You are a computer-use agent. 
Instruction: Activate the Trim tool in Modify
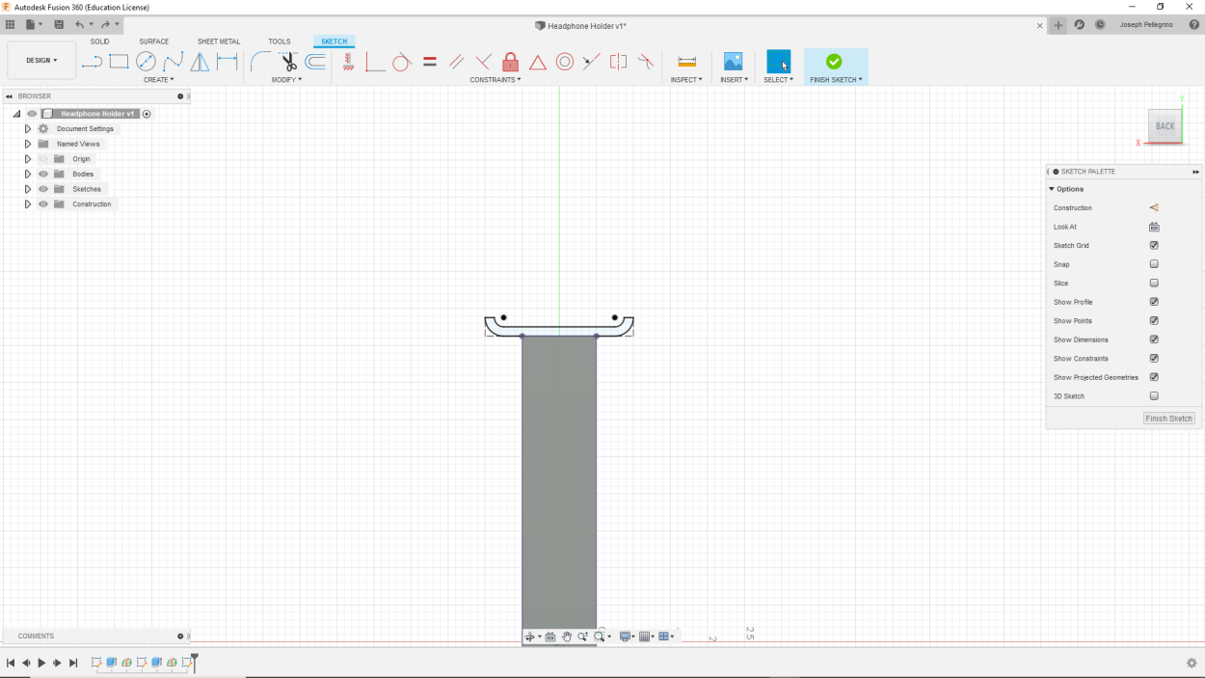tap(288, 61)
